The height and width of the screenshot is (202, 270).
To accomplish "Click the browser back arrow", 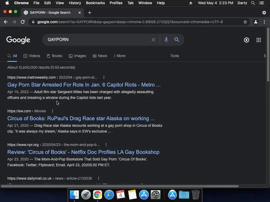I will [6, 22].
